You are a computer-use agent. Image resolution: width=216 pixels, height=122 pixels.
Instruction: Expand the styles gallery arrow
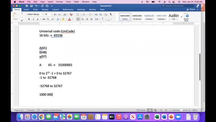pyautogui.click(x=182, y=17)
